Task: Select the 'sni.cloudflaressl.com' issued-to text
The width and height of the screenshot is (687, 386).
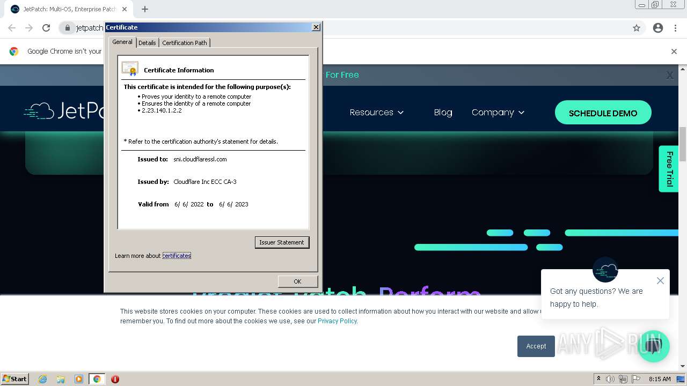Action: click(200, 159)
